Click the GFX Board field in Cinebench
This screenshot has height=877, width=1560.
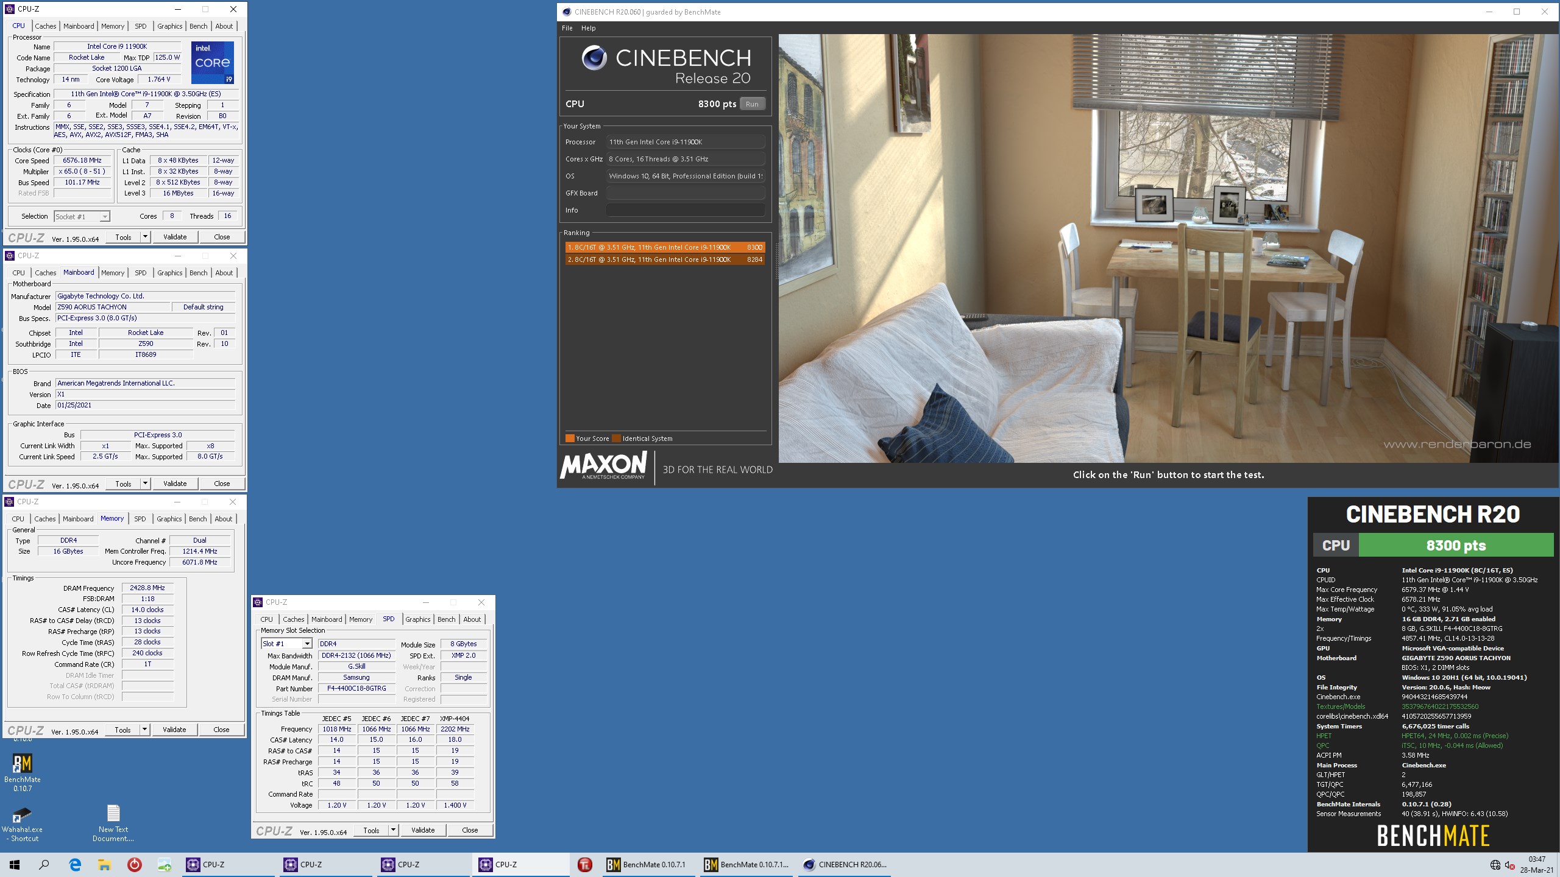(x=686, y=193)
